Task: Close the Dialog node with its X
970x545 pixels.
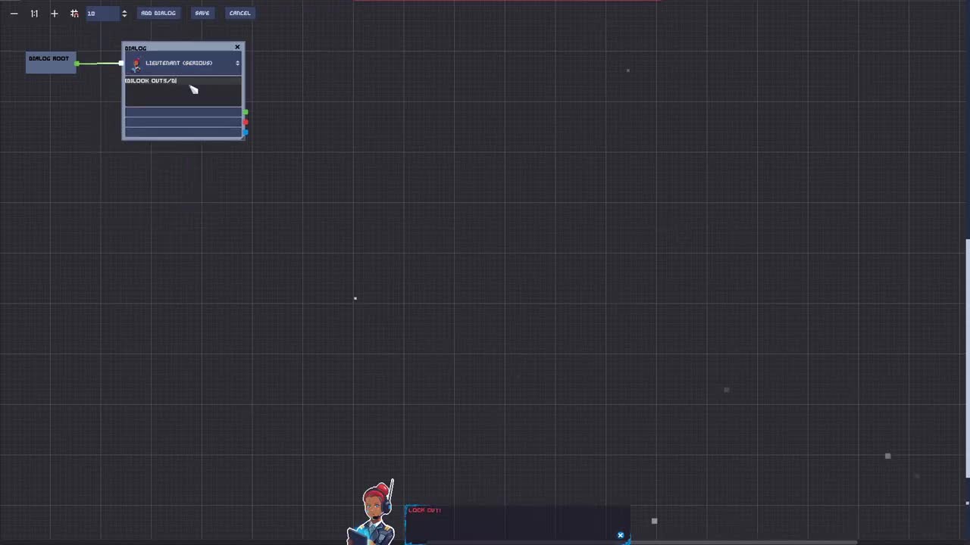Action: tap(237, 48)
